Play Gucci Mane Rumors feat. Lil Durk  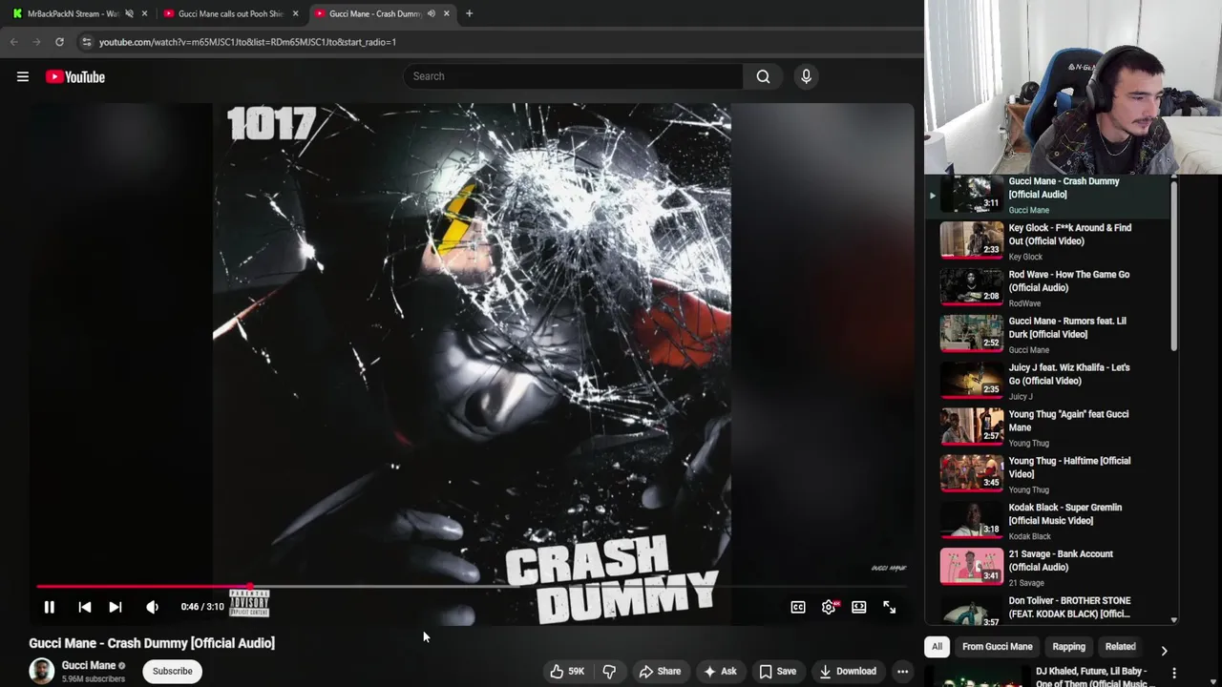pyautogui.click(x=972, y=333)
